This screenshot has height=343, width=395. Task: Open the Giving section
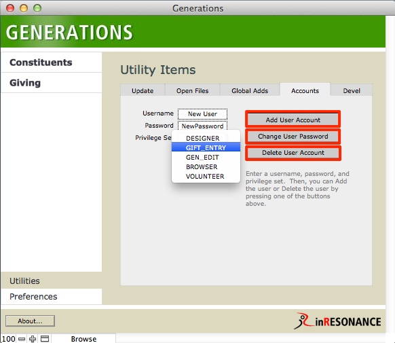tap(52, 83)
